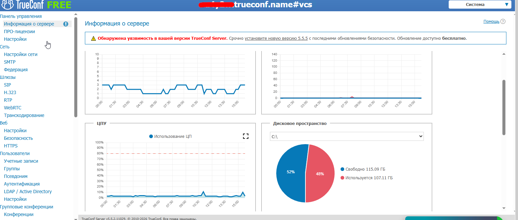Open ПРО-лицензии in sidebar
This screenshot has width=518, height=220.
click(x=19, y=31)
